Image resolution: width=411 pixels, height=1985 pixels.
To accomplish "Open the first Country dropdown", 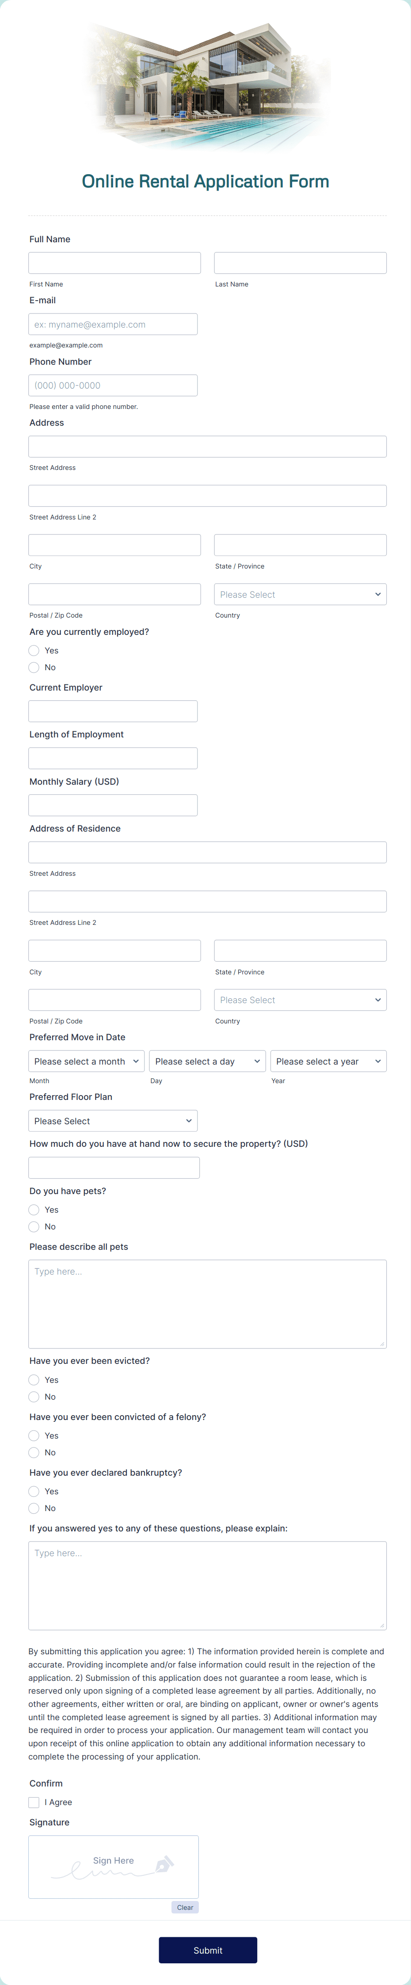I will click(300, 594).
